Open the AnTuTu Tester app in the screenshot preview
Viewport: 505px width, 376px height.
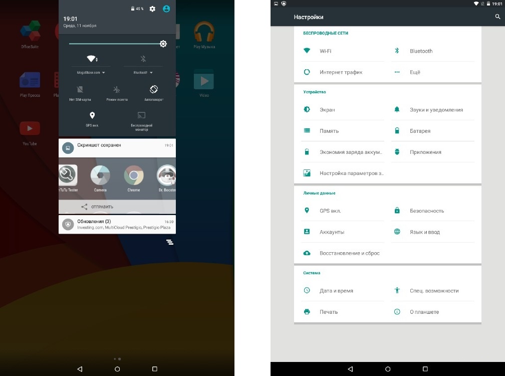click(68, 178)
